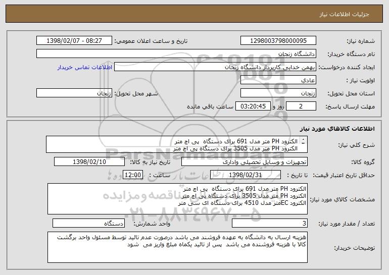Screen dimensions: 389x275
Task: Click the label توضیحات خریدار
Action: (x=354, y=248)
